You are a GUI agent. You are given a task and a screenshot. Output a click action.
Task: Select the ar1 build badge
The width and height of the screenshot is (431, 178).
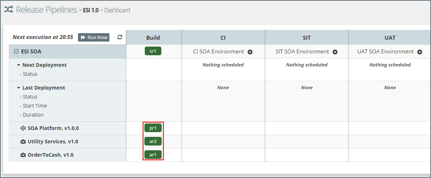(x=153, y=155)
